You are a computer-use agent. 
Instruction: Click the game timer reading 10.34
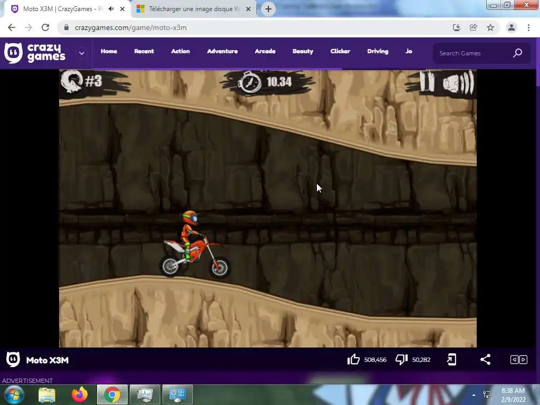pyautogui.click(x=279, y=82)
